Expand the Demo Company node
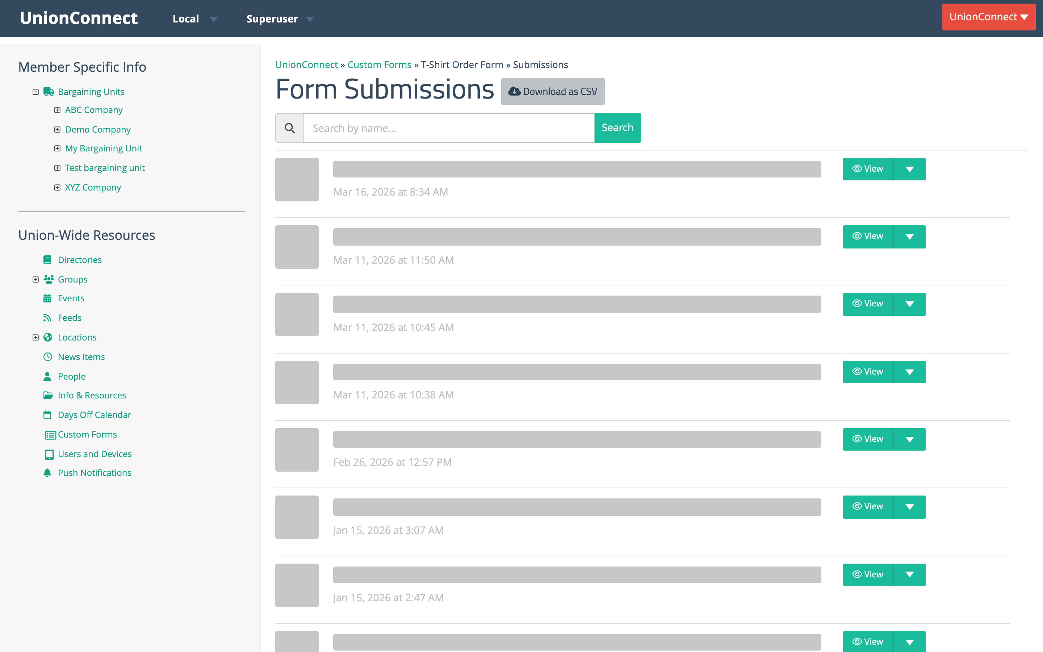Image resolution: width=1043 pixels, height=652 pixels. pos(57,129)
